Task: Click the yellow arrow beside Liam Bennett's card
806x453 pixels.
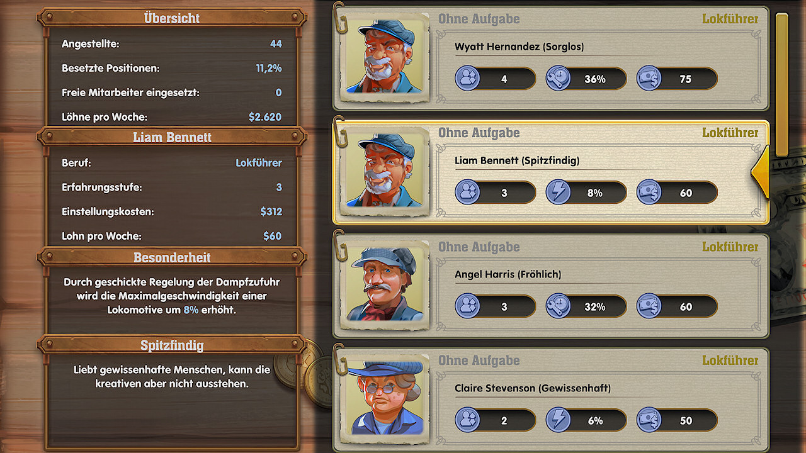Action: [760, 171]
